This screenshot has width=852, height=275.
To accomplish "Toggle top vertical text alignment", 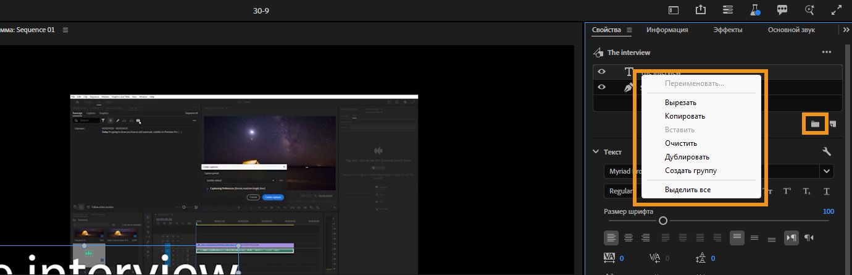I will (x=737, y=237).
